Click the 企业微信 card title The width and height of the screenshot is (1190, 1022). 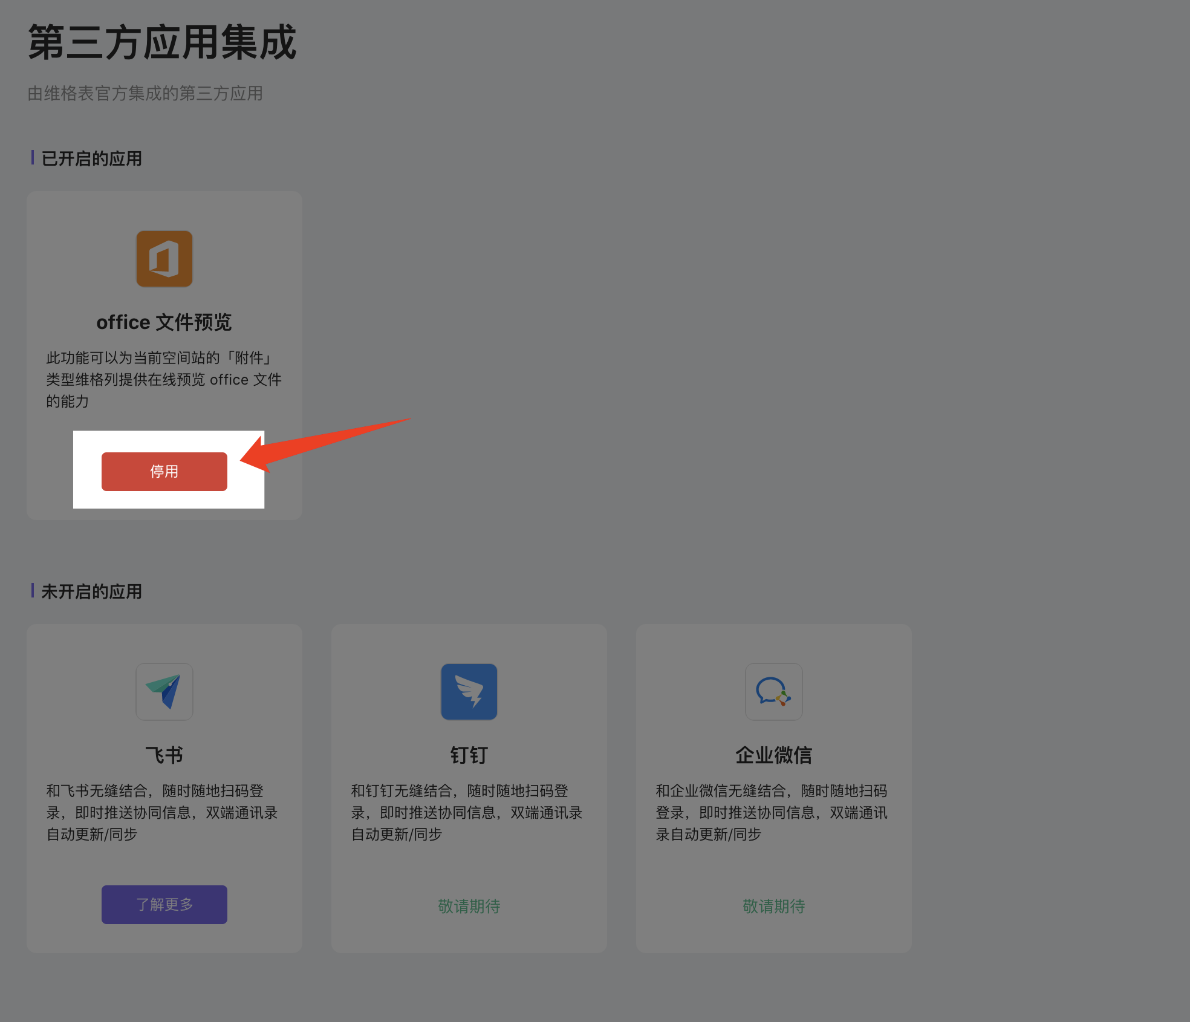pos(773,755)
